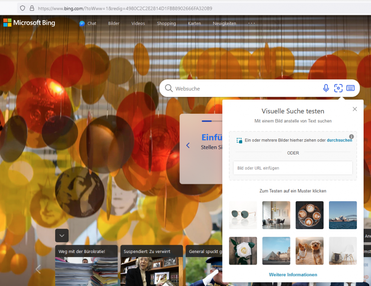Click the magnifying glass search icon
The image size is (371, 286).
coord(169,88)
